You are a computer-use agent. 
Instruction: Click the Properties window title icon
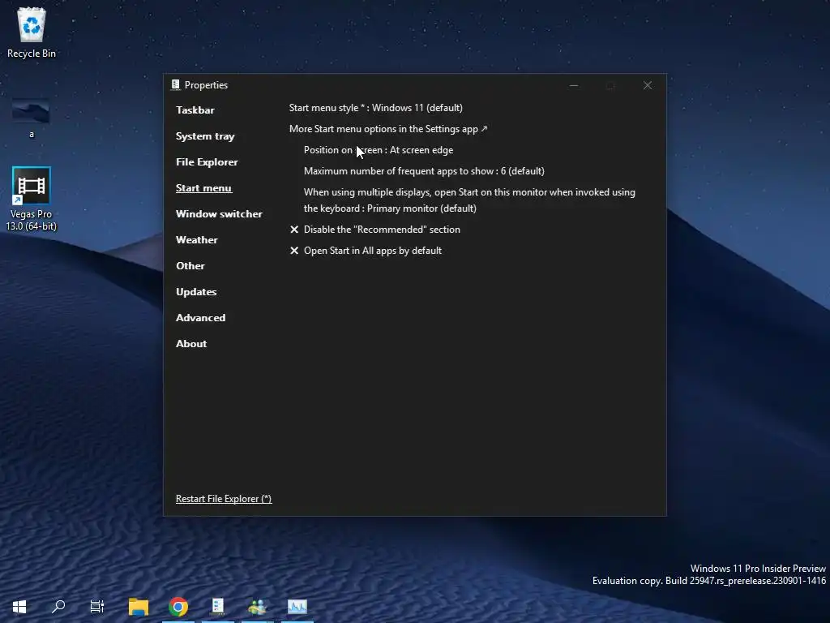point(175,84)
